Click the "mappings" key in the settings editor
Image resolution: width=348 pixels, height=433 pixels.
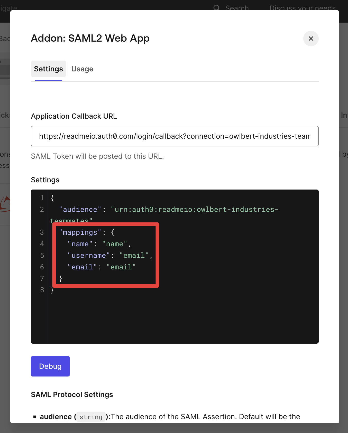[80, 232]
